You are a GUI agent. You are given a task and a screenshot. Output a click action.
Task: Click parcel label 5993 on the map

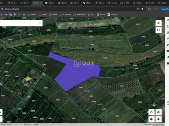46,88
